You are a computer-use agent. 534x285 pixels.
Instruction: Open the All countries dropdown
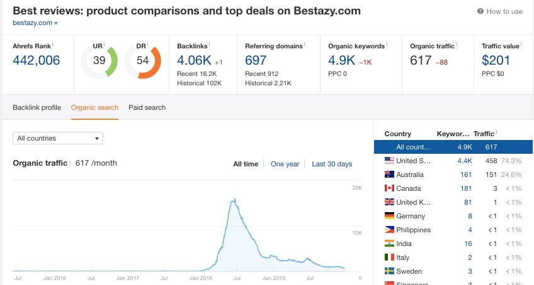point(58,138)
